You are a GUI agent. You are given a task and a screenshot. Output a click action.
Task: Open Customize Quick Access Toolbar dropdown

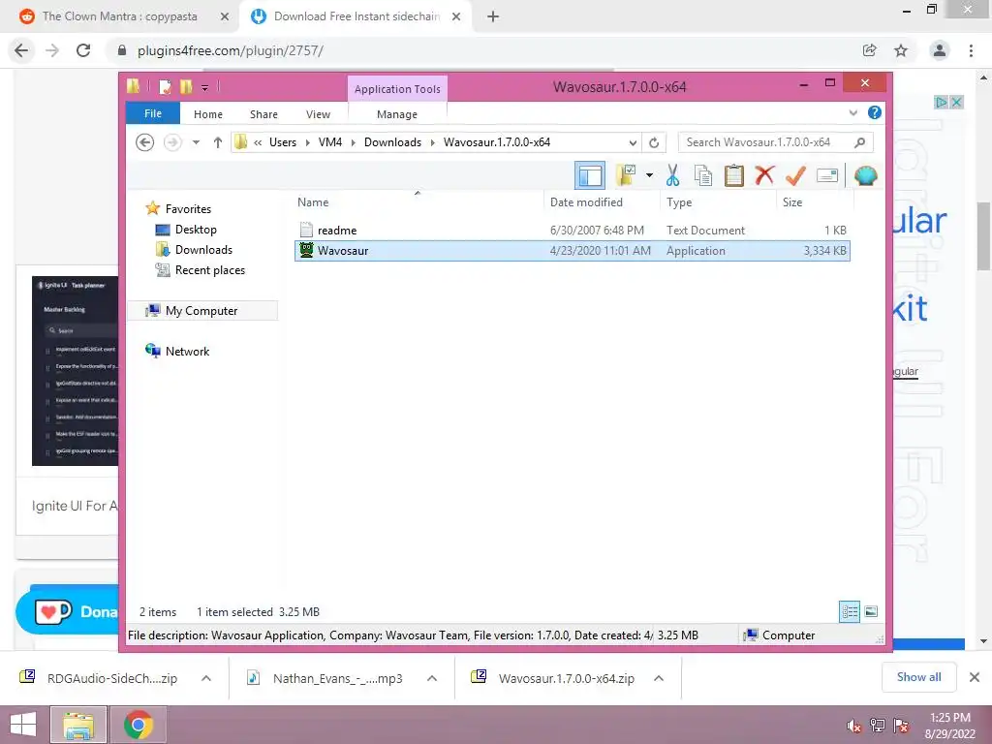(205, 87)
